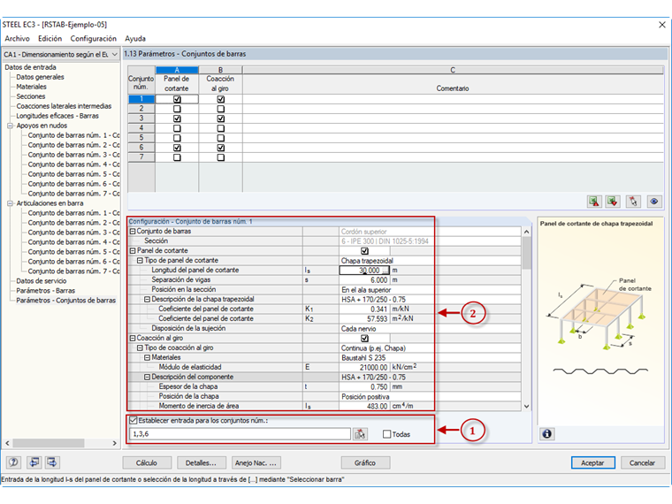Collapse Conjunto de barras group in configuration
This screenshot has height=504, width=672.
(x=133, y=232)
